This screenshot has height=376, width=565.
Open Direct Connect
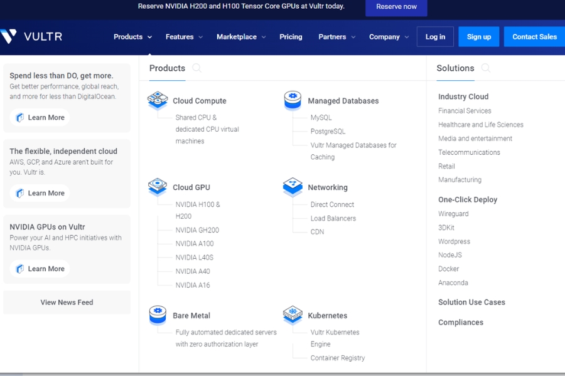332,204
